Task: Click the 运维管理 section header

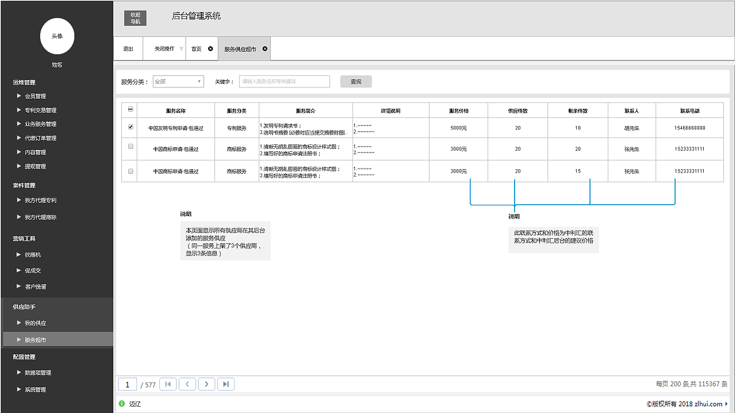Action: click(x=24, y=82)
